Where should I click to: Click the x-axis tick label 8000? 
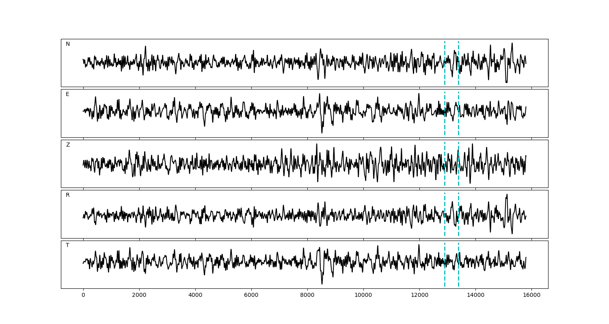tap(307, 296)
